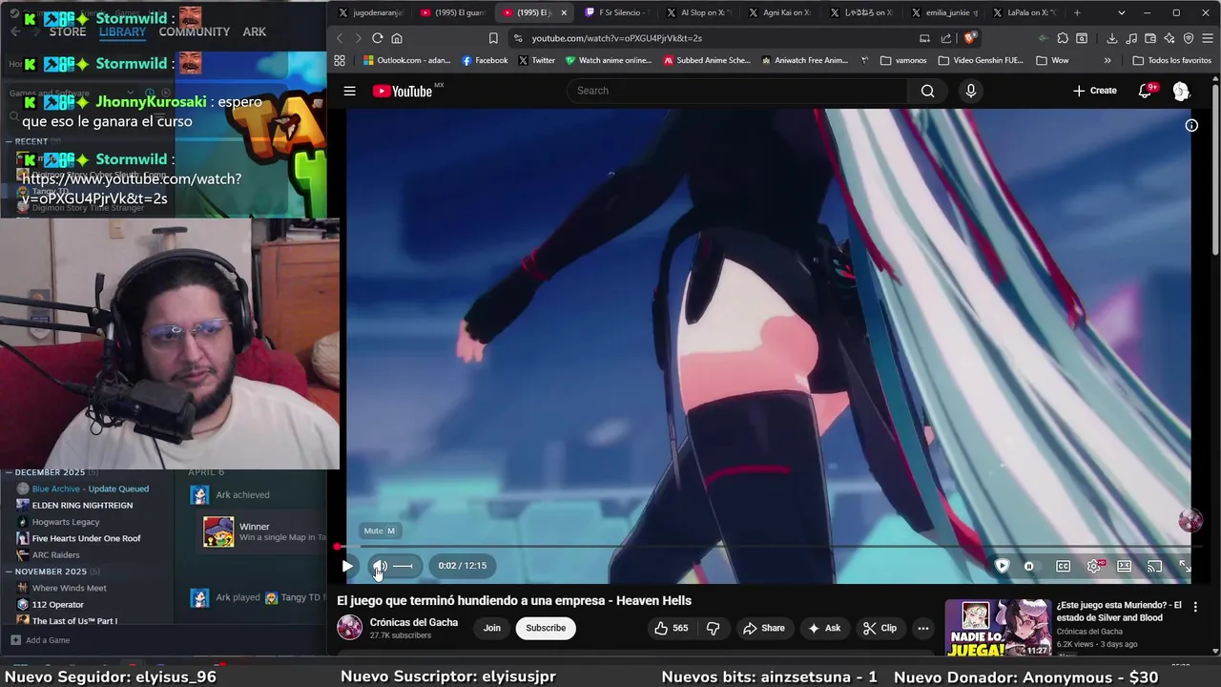Open the tab search dropdown arrow
The image size is (1221, 687).
coord(1122,12)
